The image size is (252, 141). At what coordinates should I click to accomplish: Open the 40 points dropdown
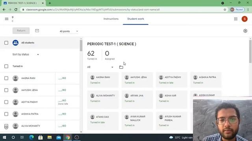pyautogui.click(x=69, y=31)
